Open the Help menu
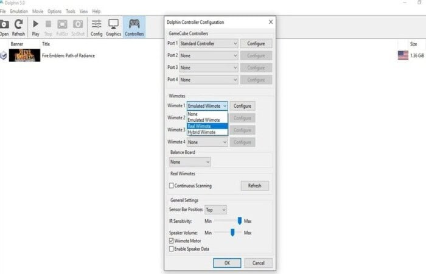This screenshot has height=274, width=426. tap(96, 11)
